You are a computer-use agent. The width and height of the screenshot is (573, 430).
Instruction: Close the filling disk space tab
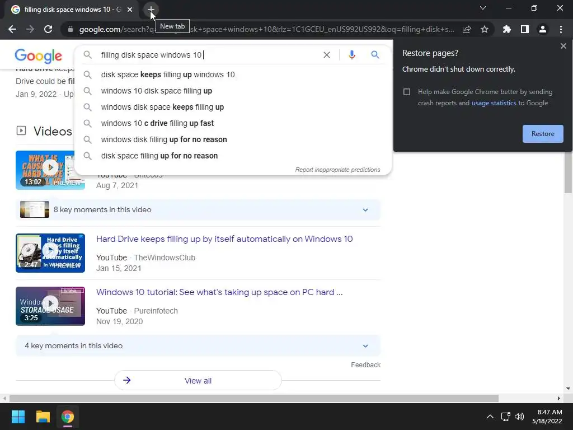point(130,10)
